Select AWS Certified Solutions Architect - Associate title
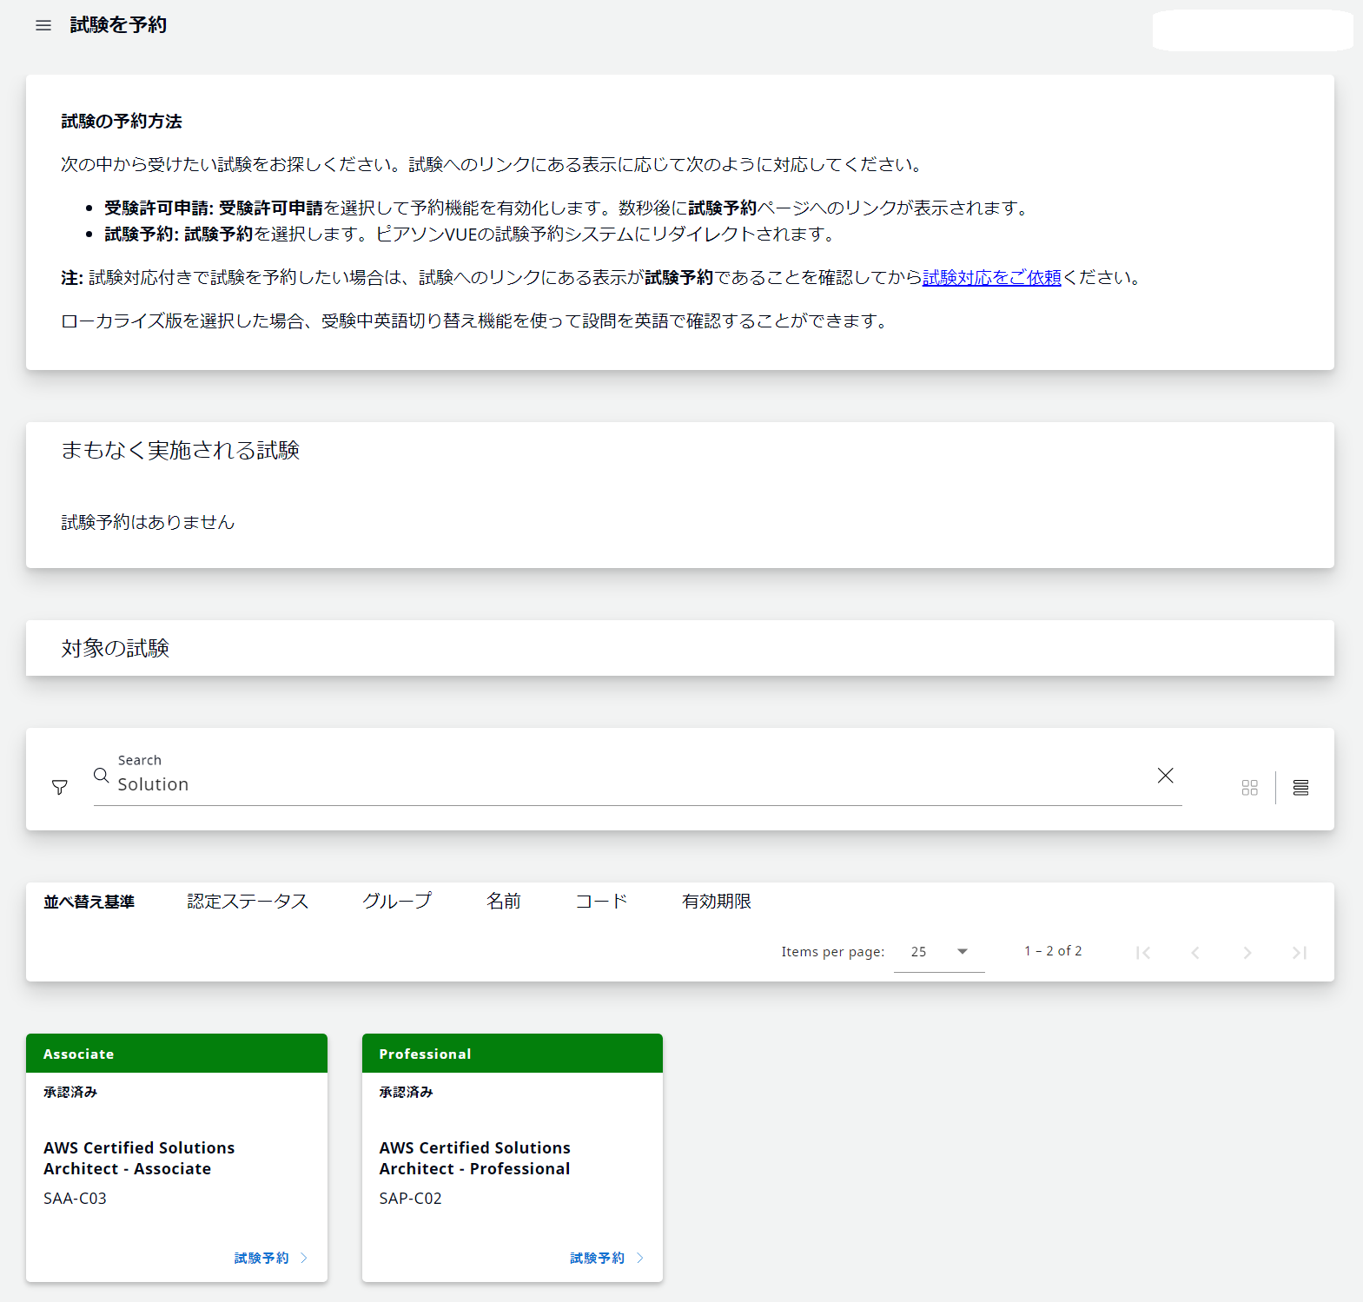 139,1158
